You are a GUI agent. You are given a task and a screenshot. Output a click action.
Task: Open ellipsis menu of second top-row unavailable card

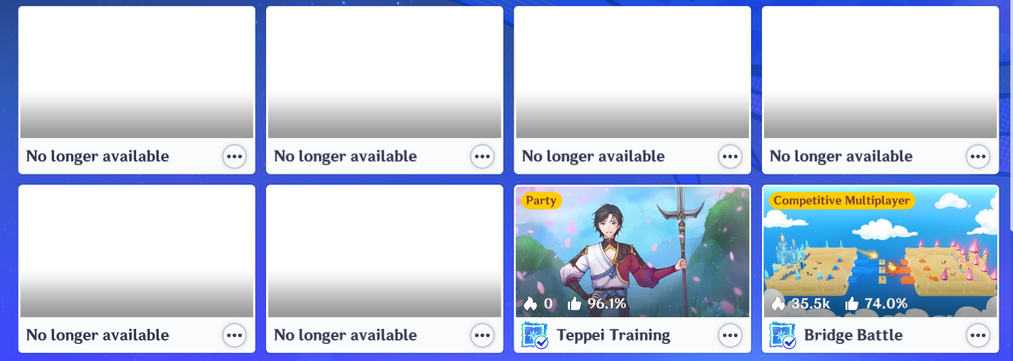[482, 157]
